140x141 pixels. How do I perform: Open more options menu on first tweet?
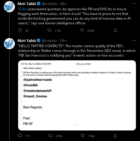coord(134,4)
